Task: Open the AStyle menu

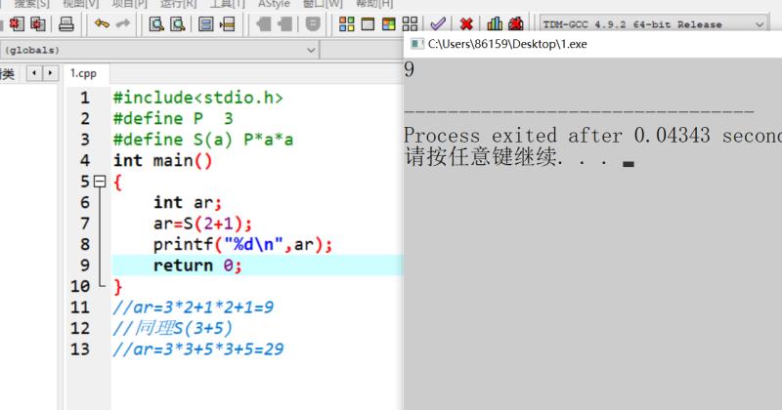Action: (x=274, y=4)
